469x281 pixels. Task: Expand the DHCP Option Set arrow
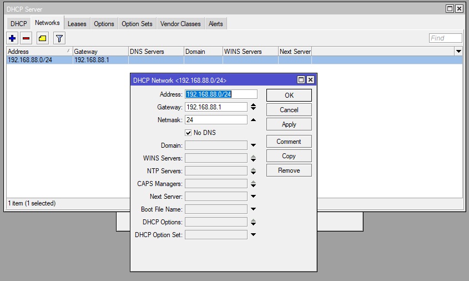tap(253, 234)
